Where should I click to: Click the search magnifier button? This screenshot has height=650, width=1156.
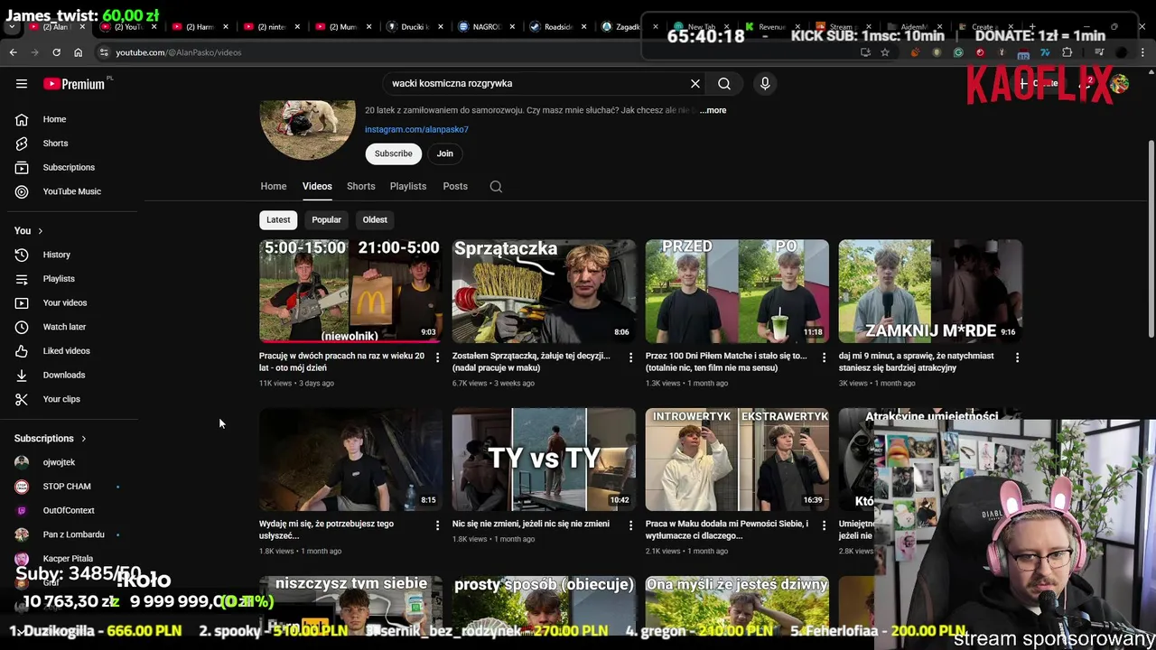[x=724, y=83]
